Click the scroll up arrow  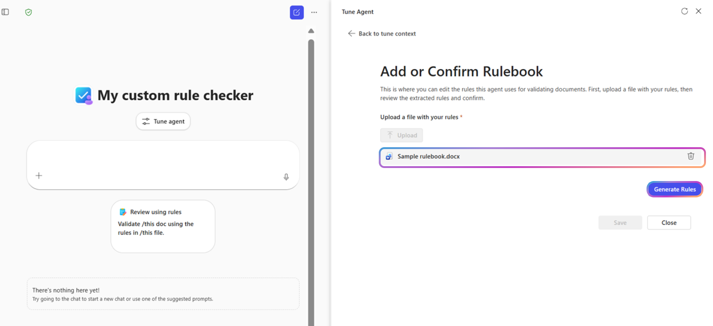point(311,31)
